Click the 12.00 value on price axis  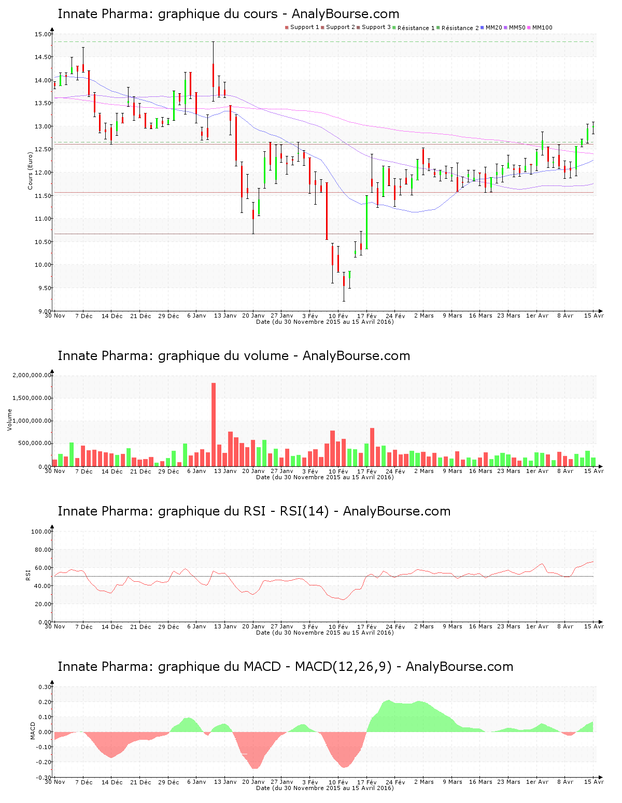click(43, 173)
